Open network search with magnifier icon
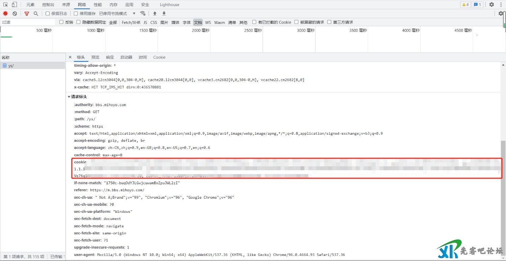 click(36, 13)
